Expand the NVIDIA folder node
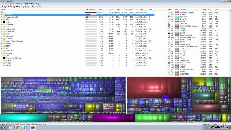This screenshot has height=130, width=231. pyautogui.click(x=2, y=34)
